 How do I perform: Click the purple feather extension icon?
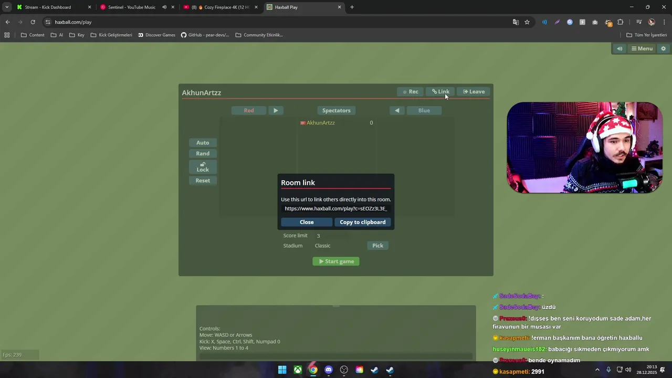point(557,22)
